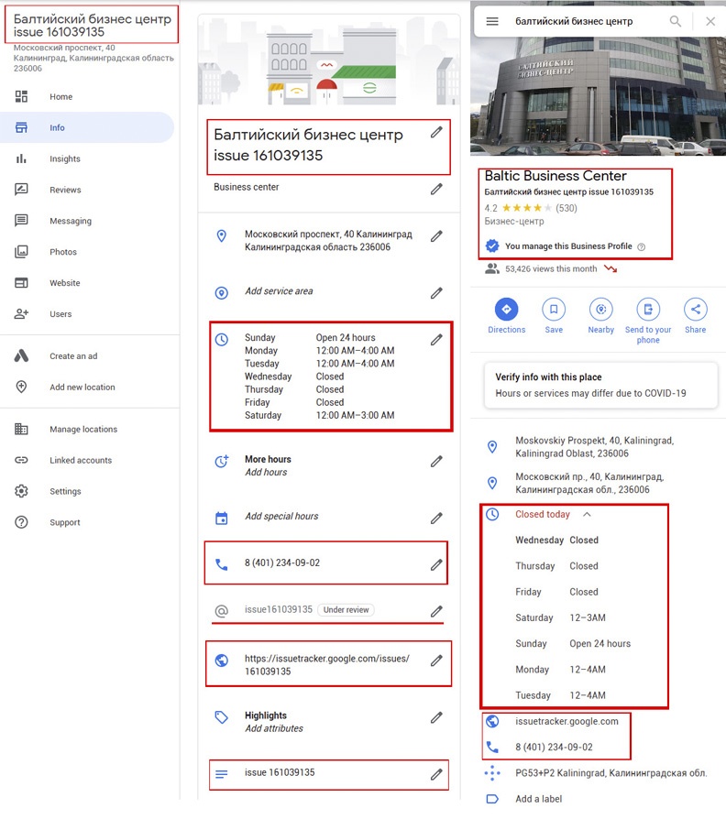Click the Baltic Business Center title
Viewport: 726px width, 819px height.
coord(555,176)
